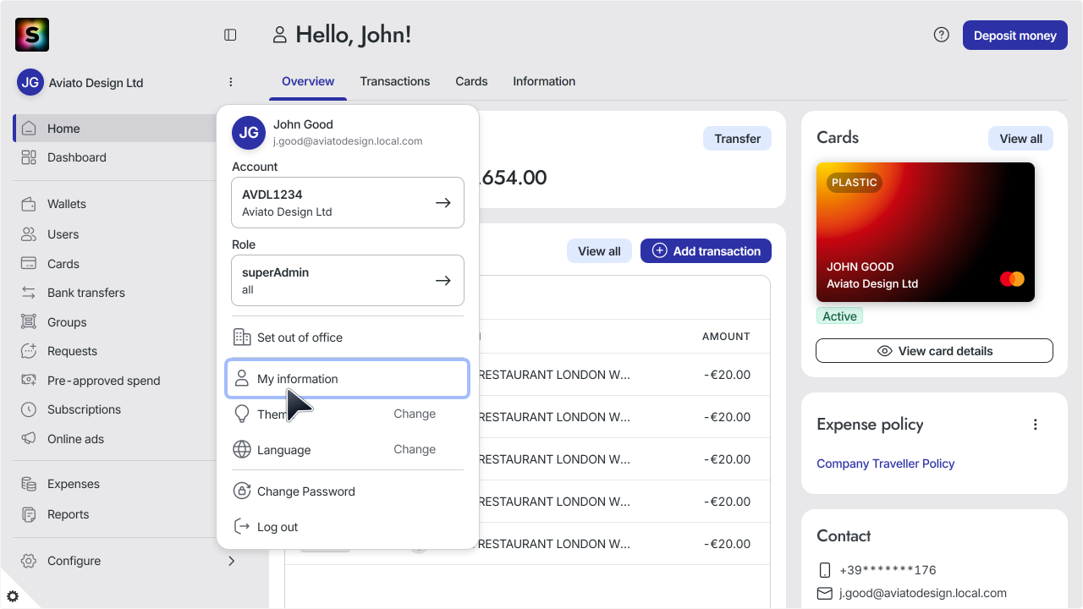Open the AVDL1234 account selector

(x=348, y=203)
